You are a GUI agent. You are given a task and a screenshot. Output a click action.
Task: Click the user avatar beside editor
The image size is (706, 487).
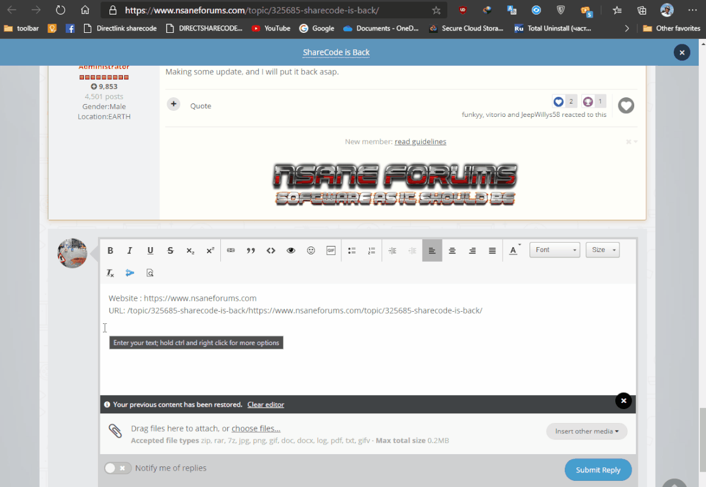(72, 253)
